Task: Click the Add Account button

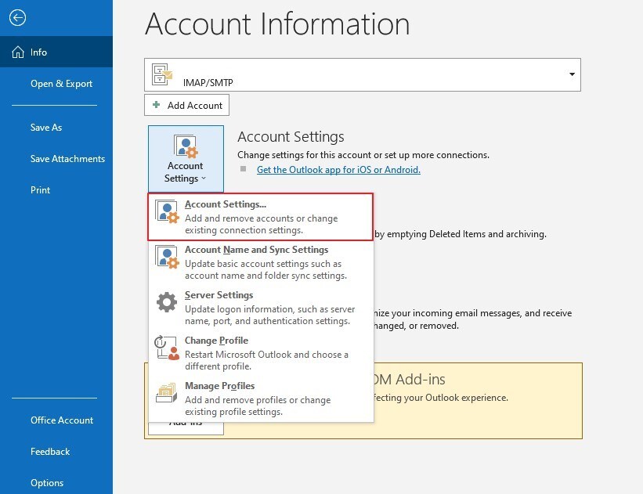Action: pos(186,104)
